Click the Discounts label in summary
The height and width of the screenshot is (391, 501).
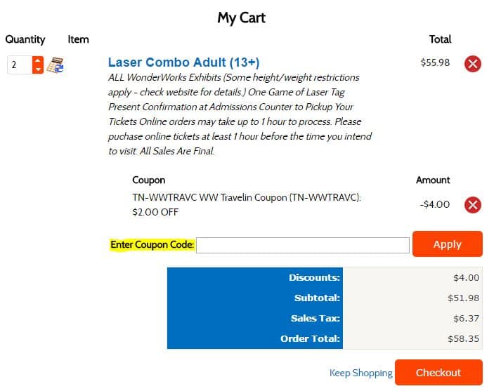(x=314, y=277)
